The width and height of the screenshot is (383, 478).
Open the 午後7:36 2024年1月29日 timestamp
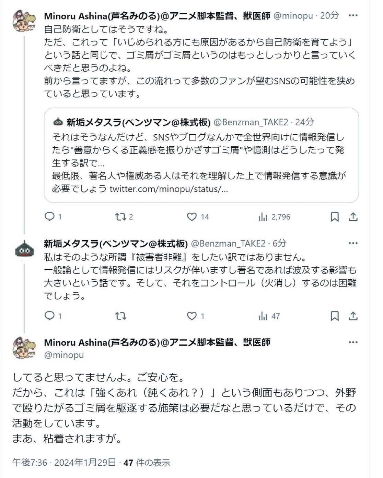click(x=64, y=463)
